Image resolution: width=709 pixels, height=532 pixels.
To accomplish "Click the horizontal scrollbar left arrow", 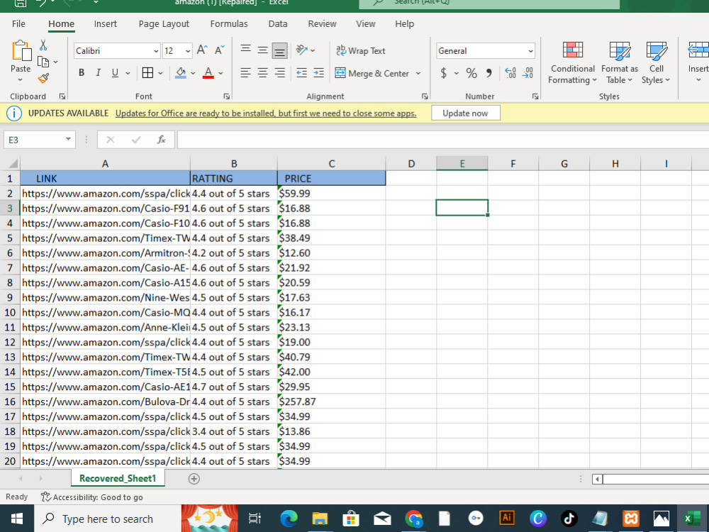I will point(597,479).
